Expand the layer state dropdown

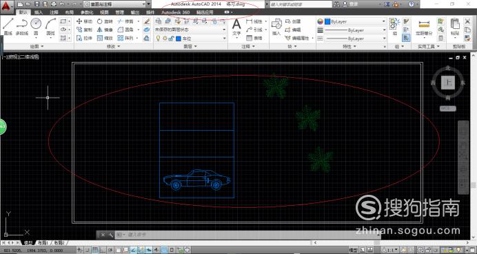(190, 30)
